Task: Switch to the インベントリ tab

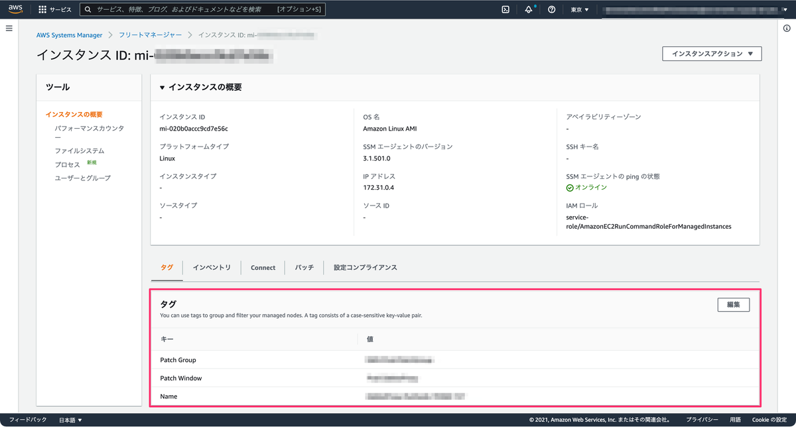Action: [212, 267]
